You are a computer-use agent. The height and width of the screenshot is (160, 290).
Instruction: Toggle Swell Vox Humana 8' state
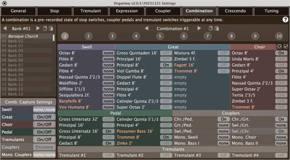(x=109, y=107)
